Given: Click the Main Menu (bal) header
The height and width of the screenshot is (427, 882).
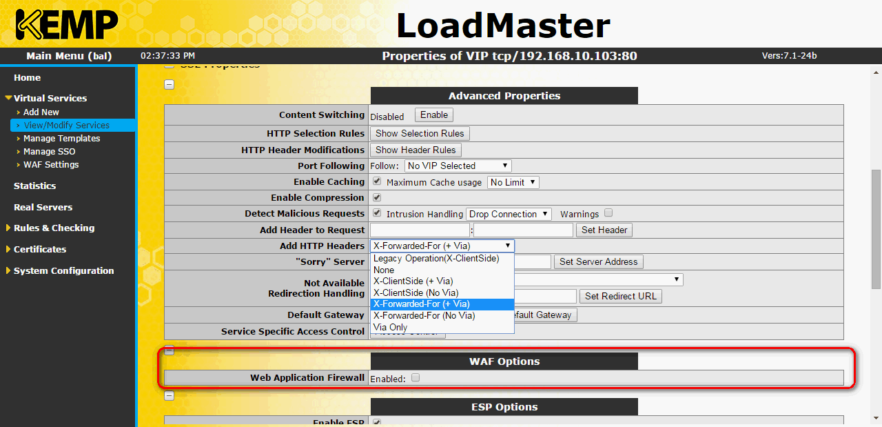Looking at the screenshot, I should (69, 57).
